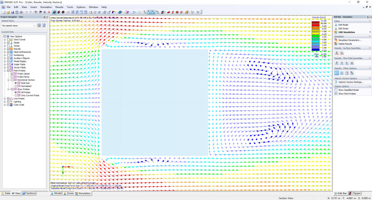This screenshot has height=200, width=372.
Task: Click the fourth icon under Results - Other Options
Action: [x=352, y=73]
